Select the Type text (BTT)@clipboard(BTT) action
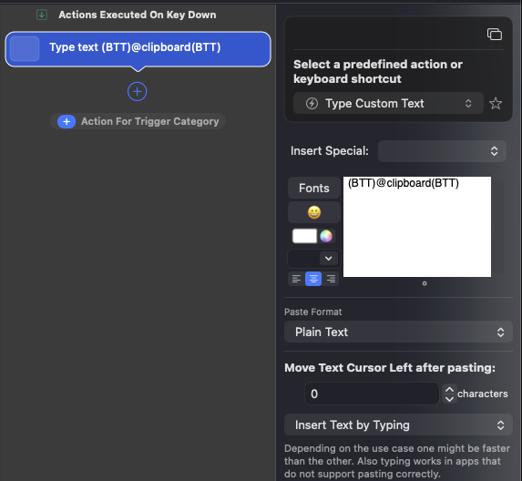The image size is (522, 481). pos(138,49)
